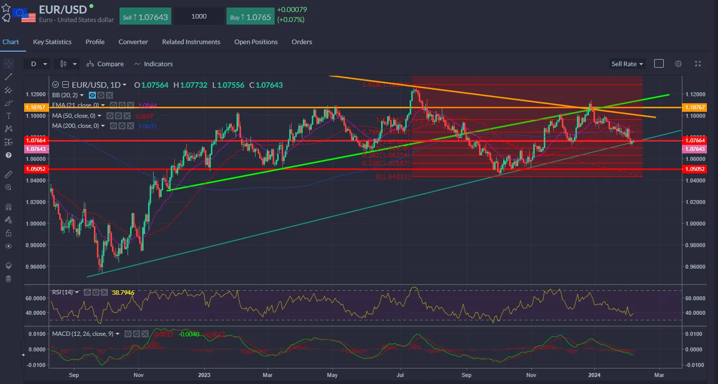Select the XABCD pattern tool

pyautogui.click(x=8, y=129)
